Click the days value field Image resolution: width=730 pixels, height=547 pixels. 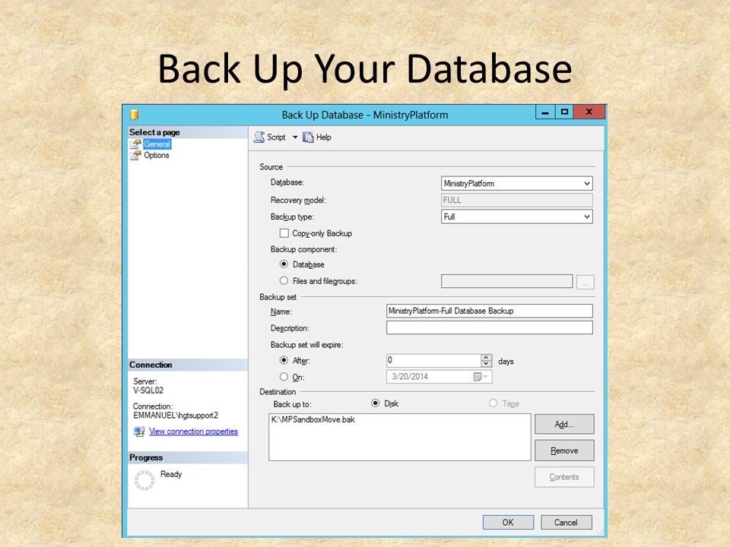click(x=433, y=360)
